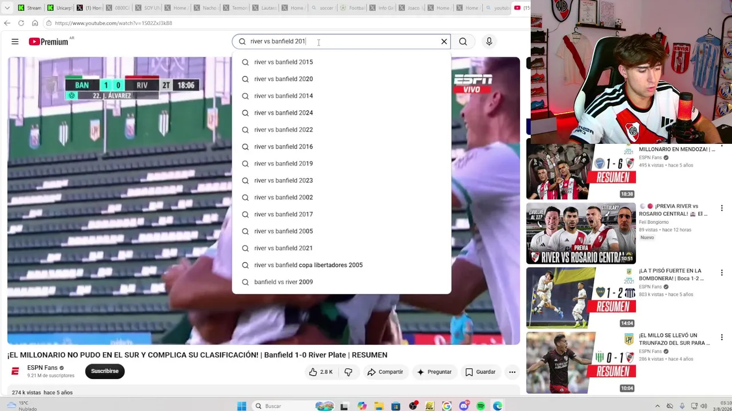
Task: Open the ESPN Fans channel avatar
Action: (x=15, y=371)
